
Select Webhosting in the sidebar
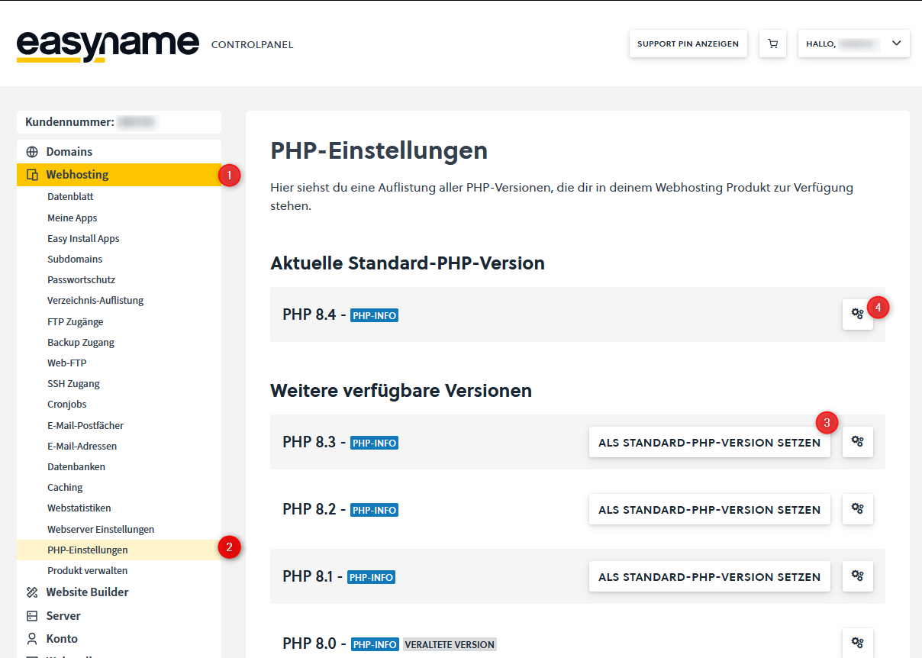77,175
